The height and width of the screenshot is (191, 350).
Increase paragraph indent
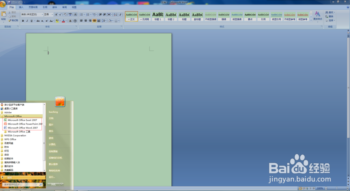(x=104, y=14)
